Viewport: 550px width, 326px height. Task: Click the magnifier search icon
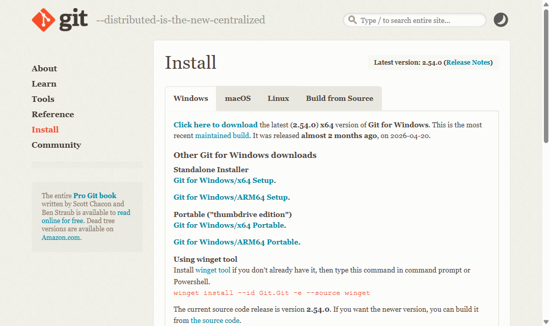[x=352, y=20]
